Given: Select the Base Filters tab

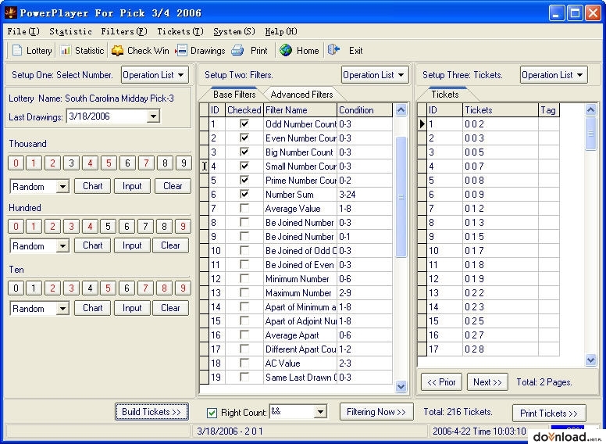Looking at the screenshot, I should pos(234,95).
